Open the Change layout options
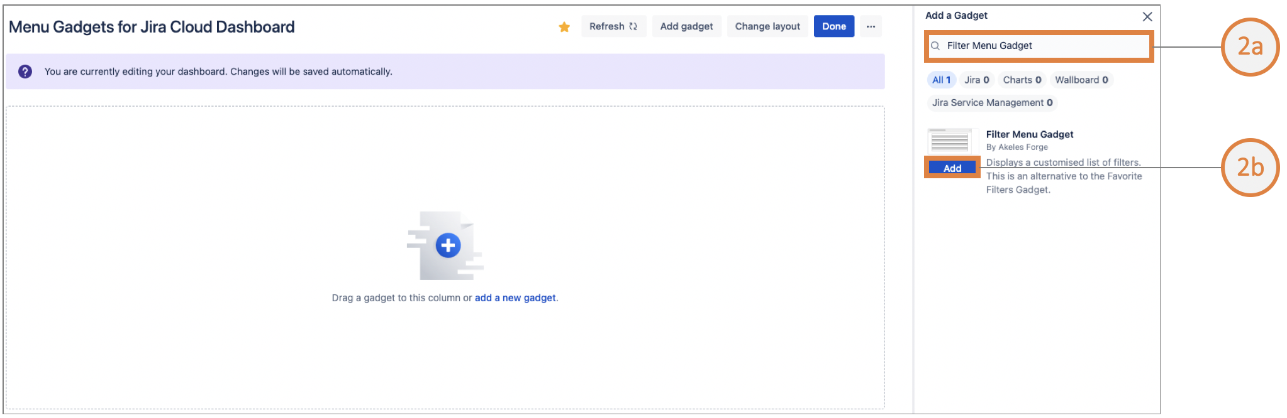This screenshot has height=418, width=1287. pyautogui.click(x=767, y=26)
